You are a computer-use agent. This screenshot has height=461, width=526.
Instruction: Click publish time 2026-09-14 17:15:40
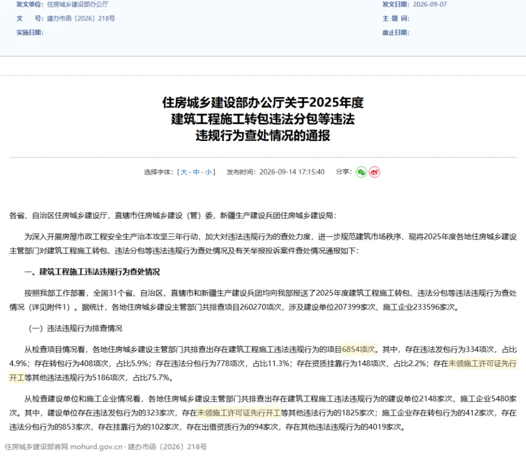click(x=292, y=172)
